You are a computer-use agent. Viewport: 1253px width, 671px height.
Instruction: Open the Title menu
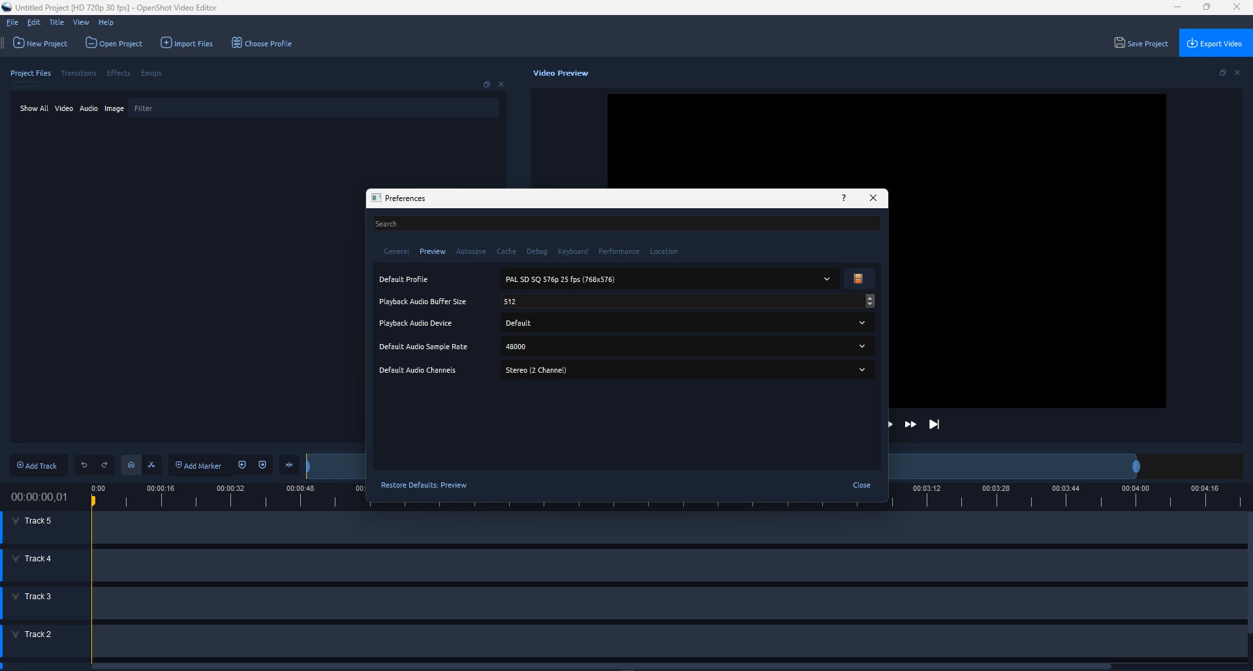coord(57,22)
